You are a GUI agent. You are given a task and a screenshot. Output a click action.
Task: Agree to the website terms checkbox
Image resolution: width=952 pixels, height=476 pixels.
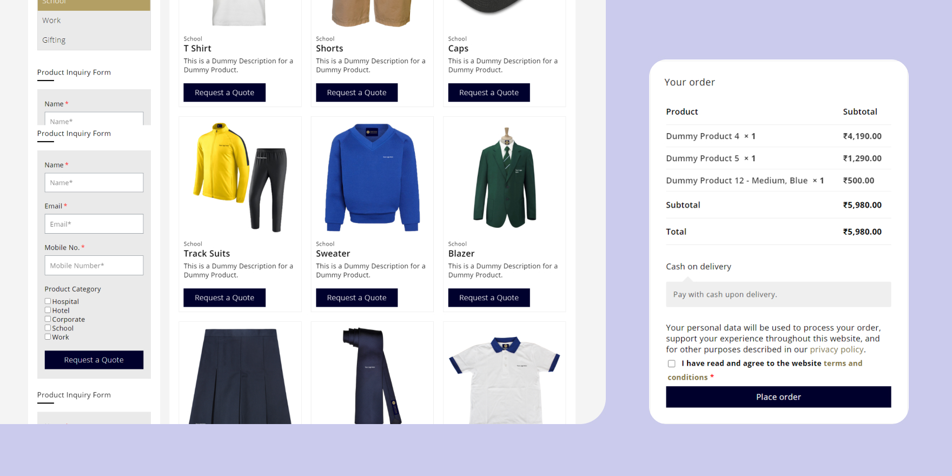point(671,363)
